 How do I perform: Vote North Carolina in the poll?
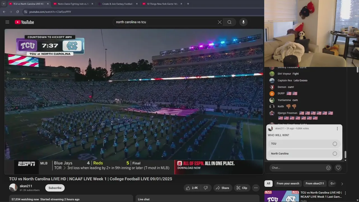click(x=304, y=153)
